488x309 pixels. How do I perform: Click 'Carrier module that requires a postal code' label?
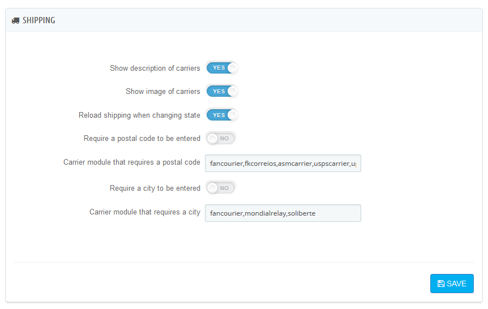(131, 162)
